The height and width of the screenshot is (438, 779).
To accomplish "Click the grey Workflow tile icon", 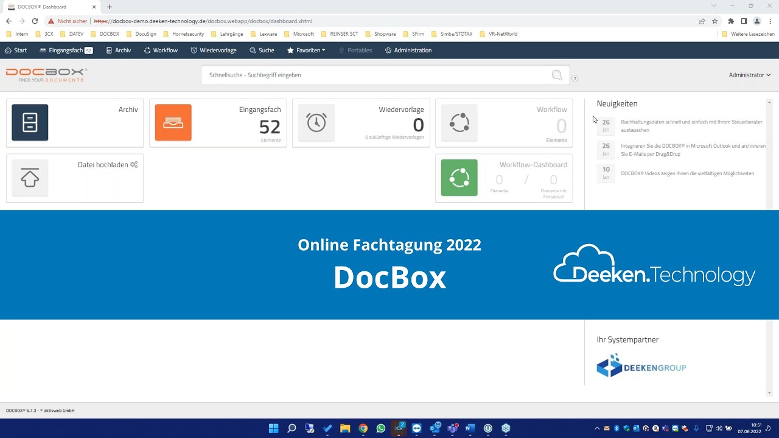I will coord(459,122).
